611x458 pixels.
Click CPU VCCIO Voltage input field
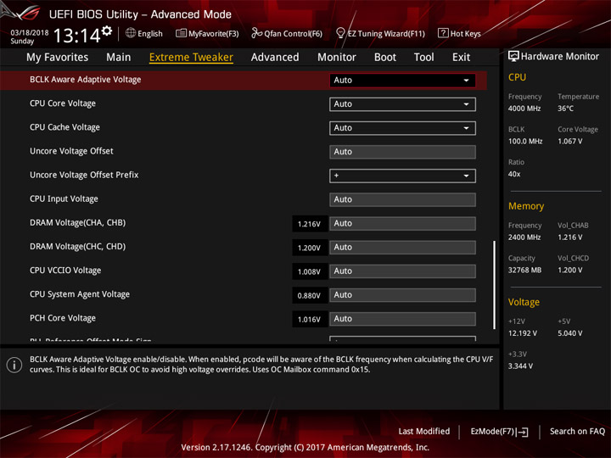[x=402, y=271]
